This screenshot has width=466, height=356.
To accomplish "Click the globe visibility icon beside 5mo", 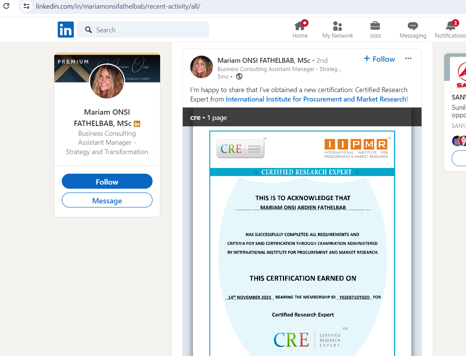I will (239, 76).
